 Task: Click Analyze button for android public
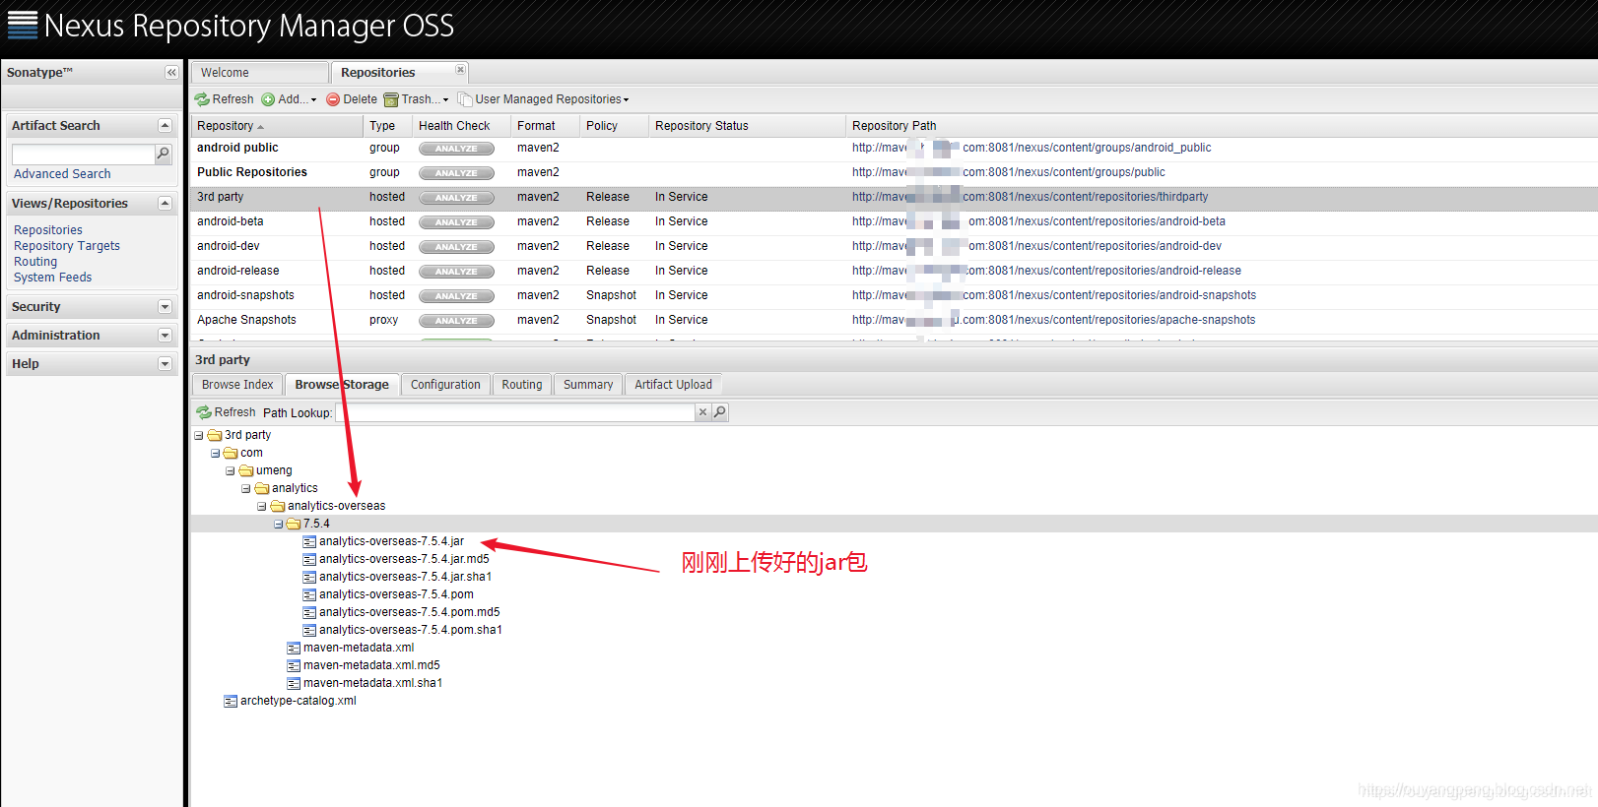pos(456,149)
